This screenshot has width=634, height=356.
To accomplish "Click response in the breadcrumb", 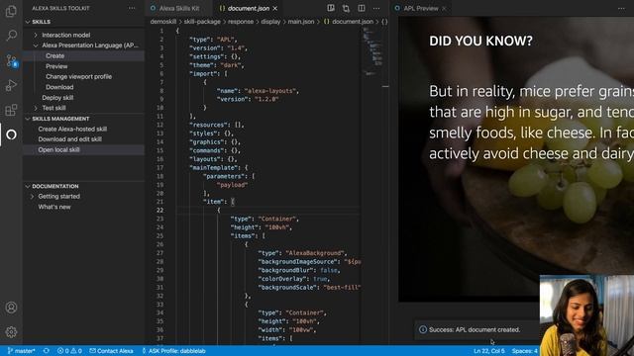I will (x=241, y=22).
